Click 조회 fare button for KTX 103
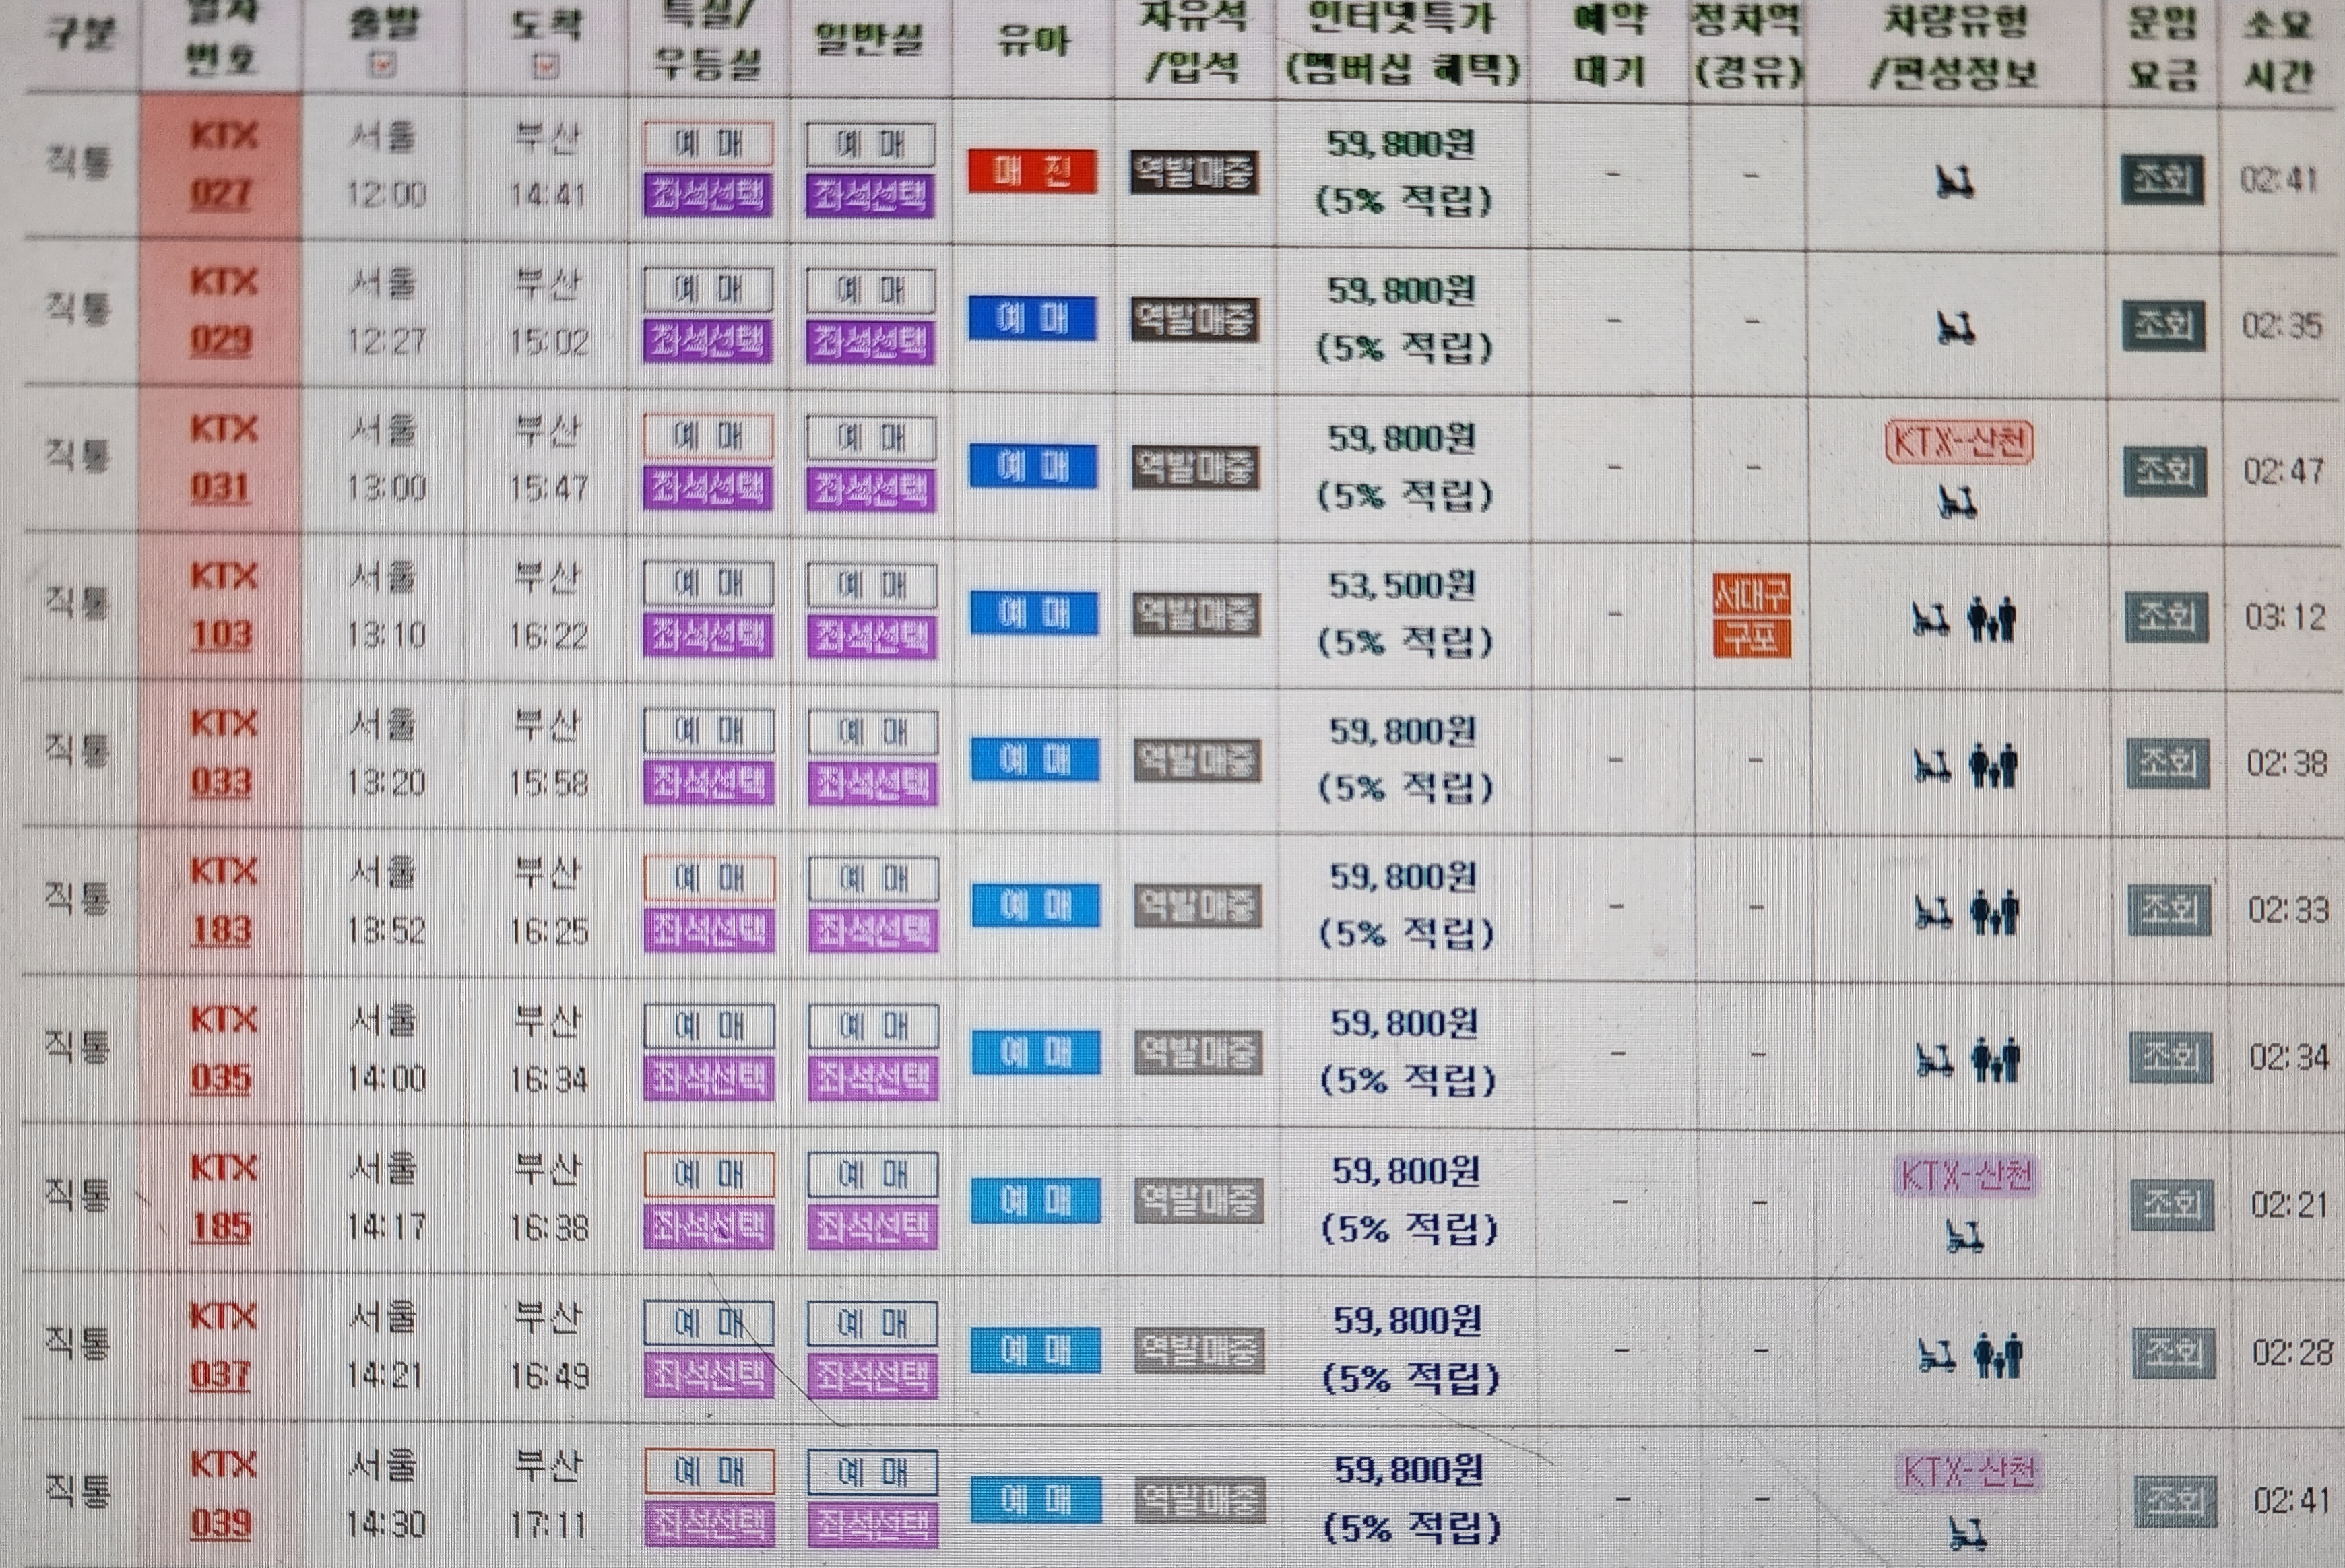The height and width of the screenshot is (1568, 2345). [x=2166, y=617]
